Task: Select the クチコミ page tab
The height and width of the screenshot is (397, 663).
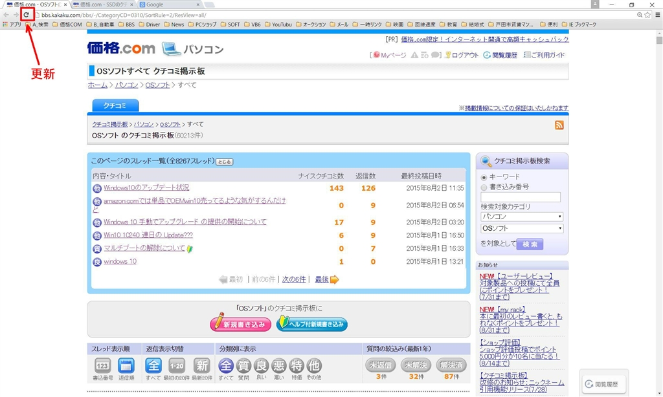Action: (115, 105)
